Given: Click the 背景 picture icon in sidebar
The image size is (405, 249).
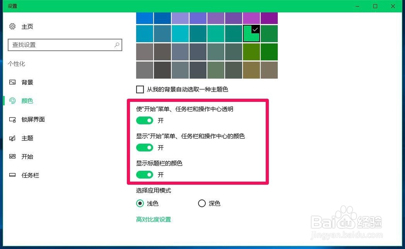Looking at the screenshot, I should click(x=13, y=82).
